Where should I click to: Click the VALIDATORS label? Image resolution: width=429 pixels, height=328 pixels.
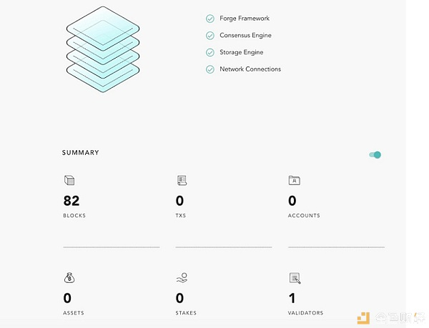(305, 313)
